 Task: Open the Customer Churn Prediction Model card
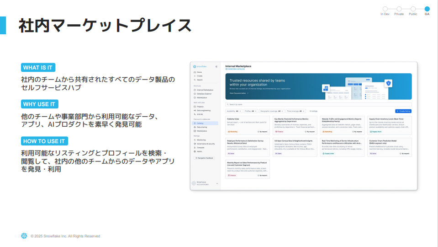click(390, 147)
